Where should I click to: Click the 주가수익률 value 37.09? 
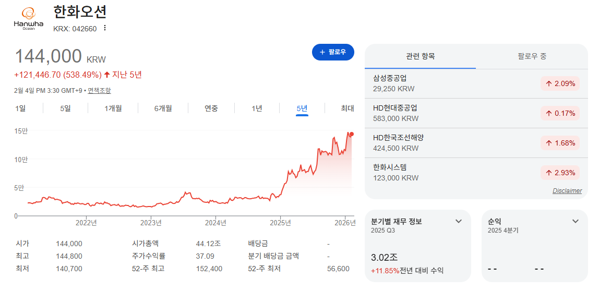tap(205, 256)
